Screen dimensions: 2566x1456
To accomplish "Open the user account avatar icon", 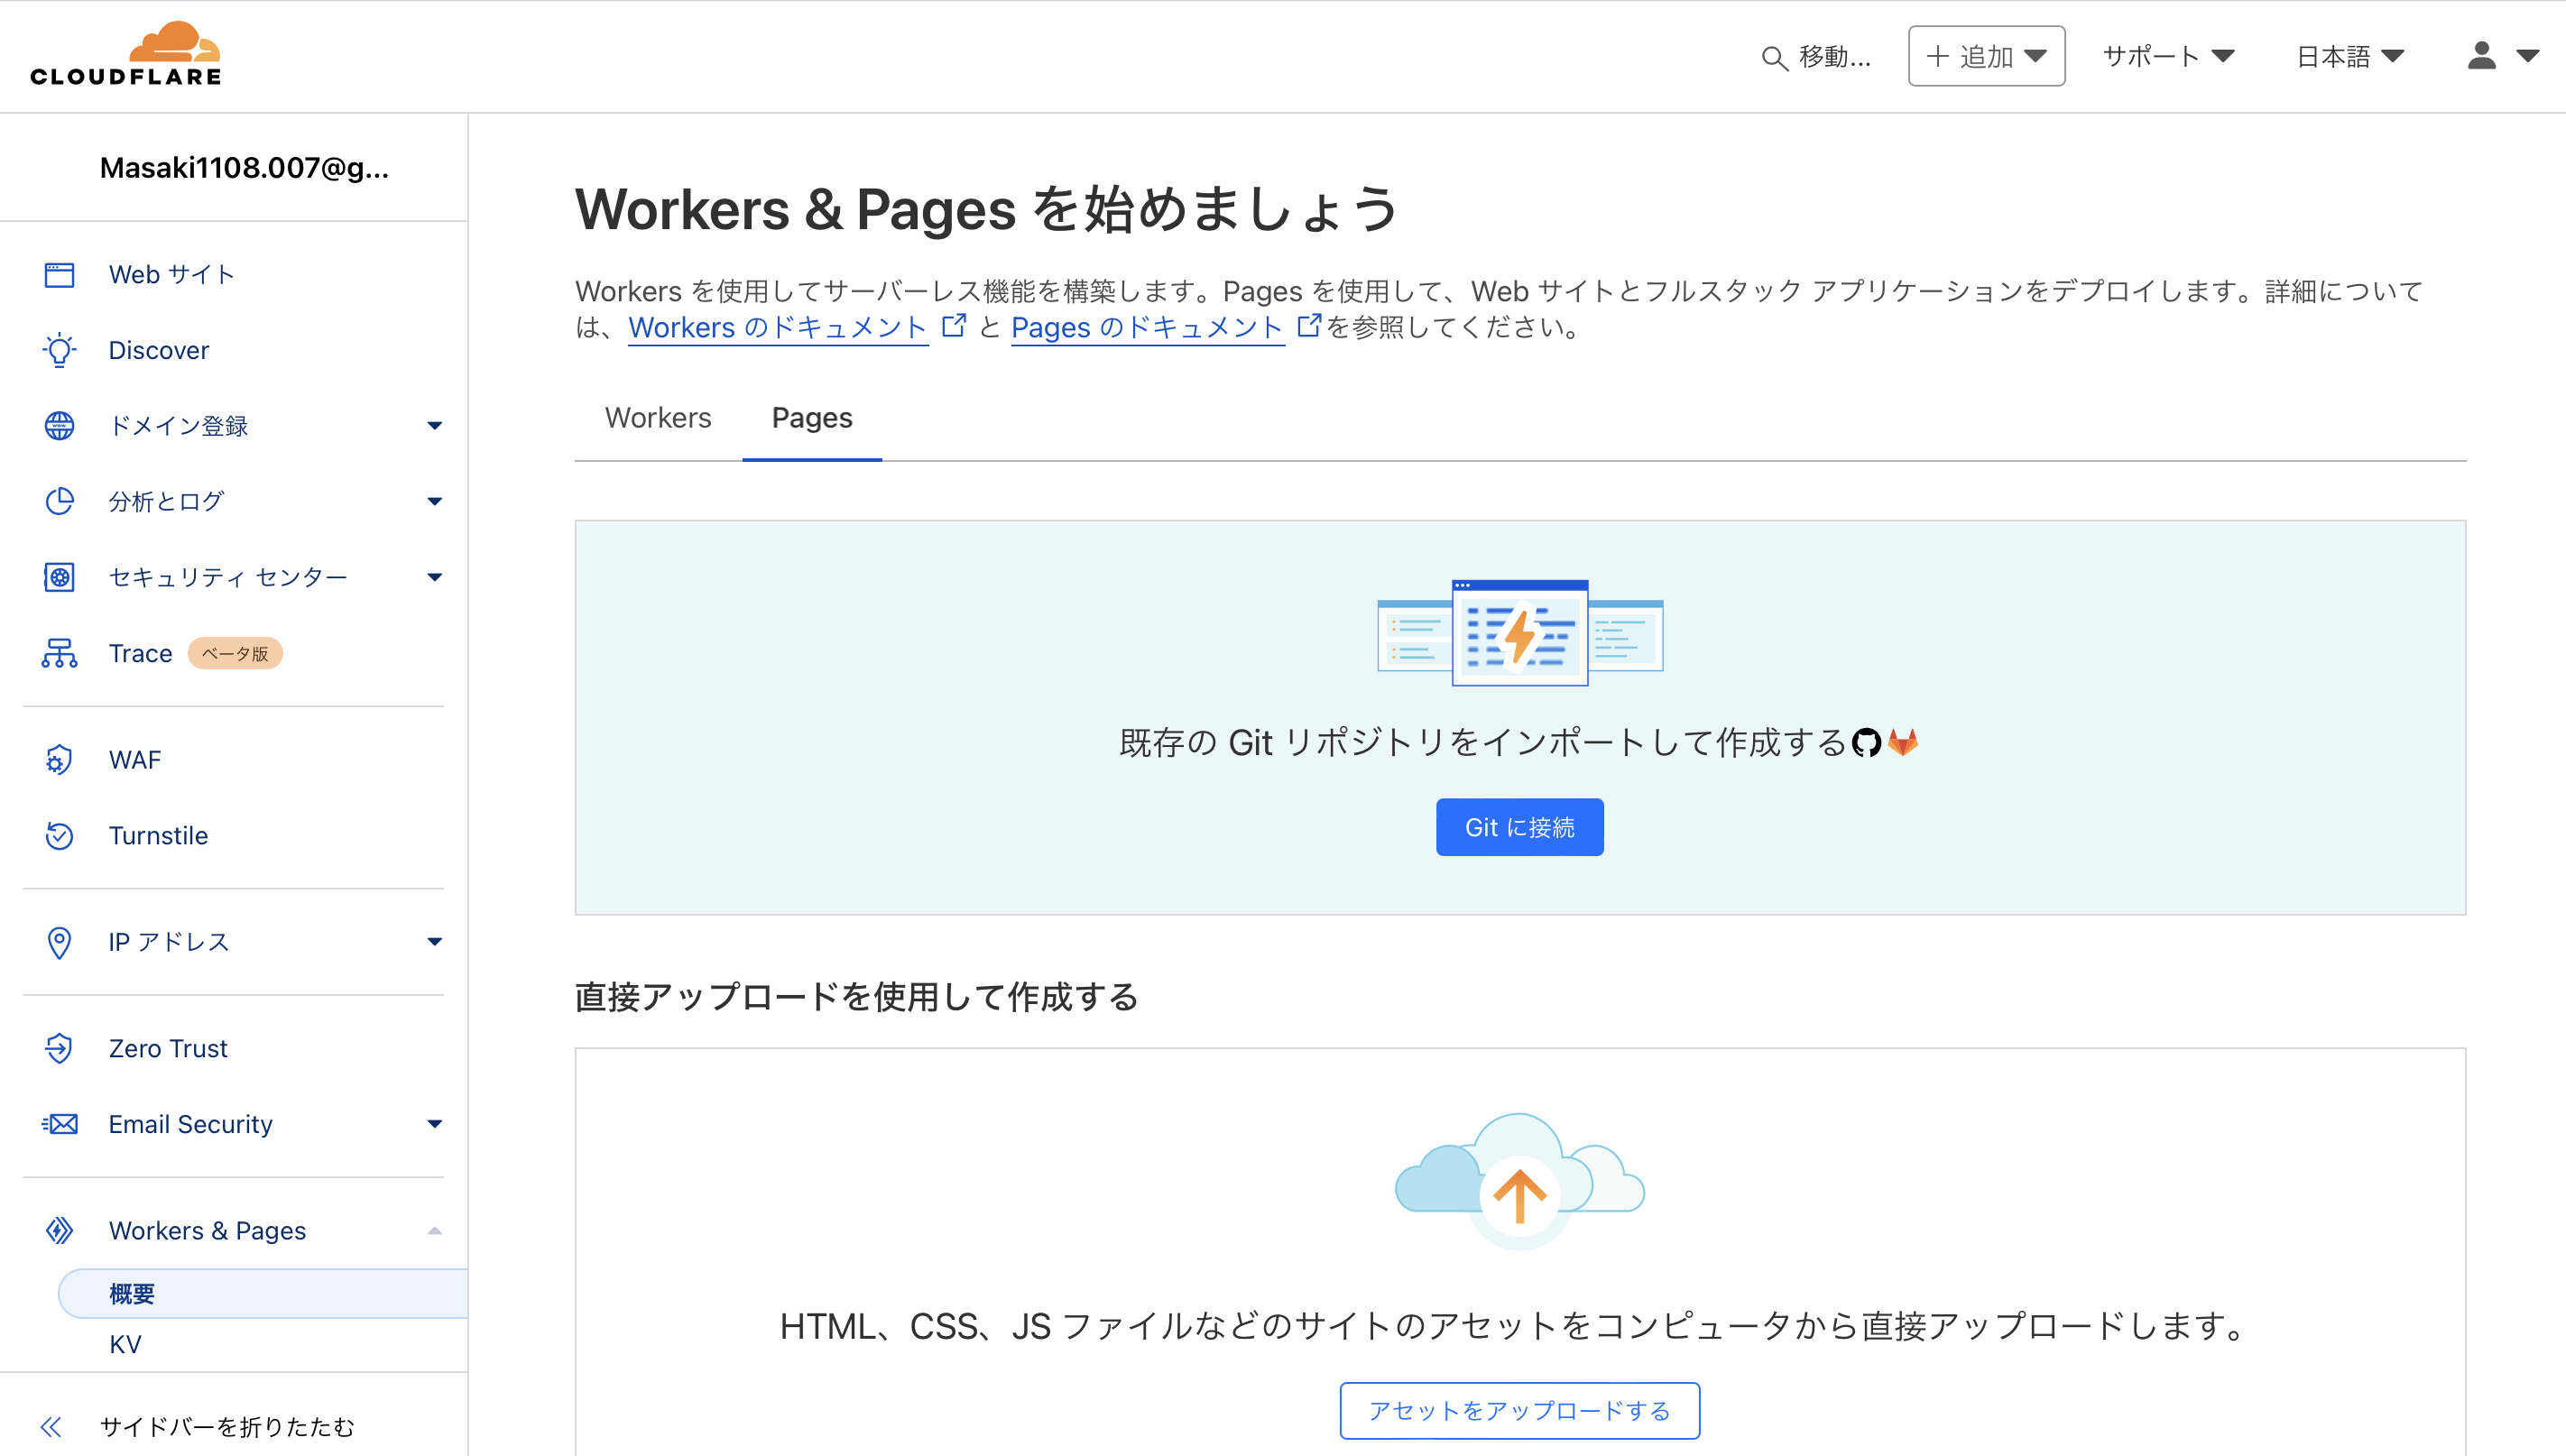I will (2481, 56).
